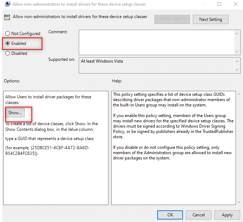Click Help pane scroll down arrow

pos(239,202)
